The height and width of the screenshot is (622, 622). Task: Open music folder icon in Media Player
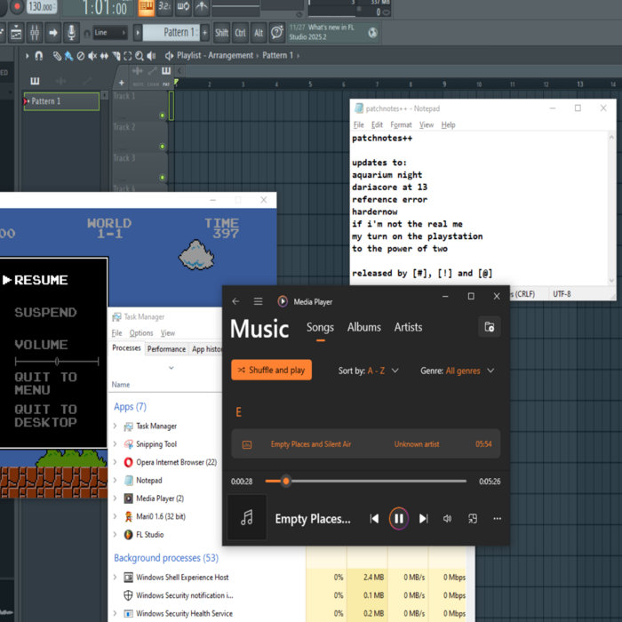point(489,327)
